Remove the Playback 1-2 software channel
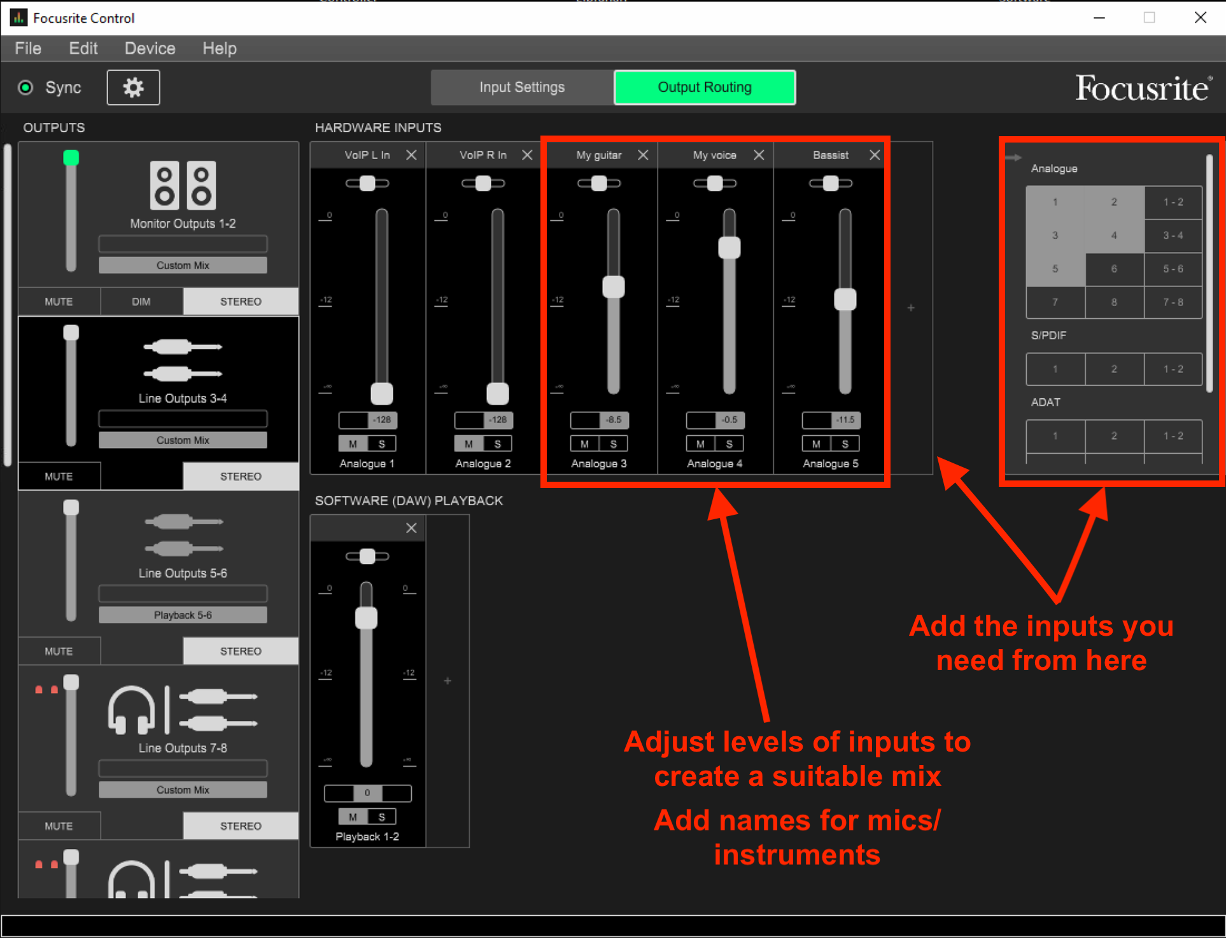 pyautogui.click(x=412, y=528)
